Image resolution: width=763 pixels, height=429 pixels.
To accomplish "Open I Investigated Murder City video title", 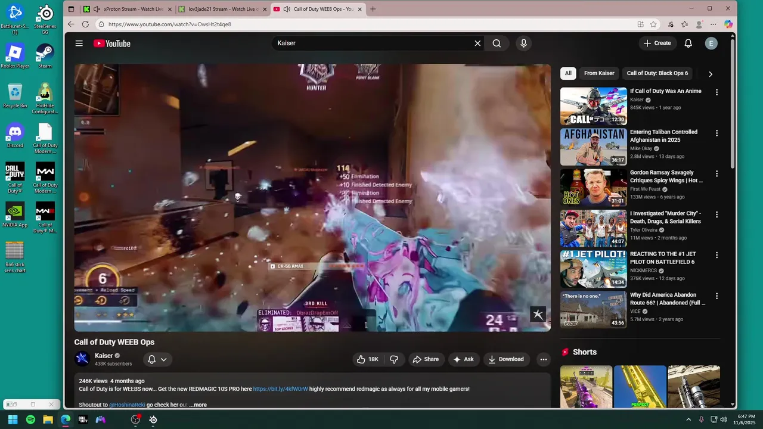I will pos(666,217).
